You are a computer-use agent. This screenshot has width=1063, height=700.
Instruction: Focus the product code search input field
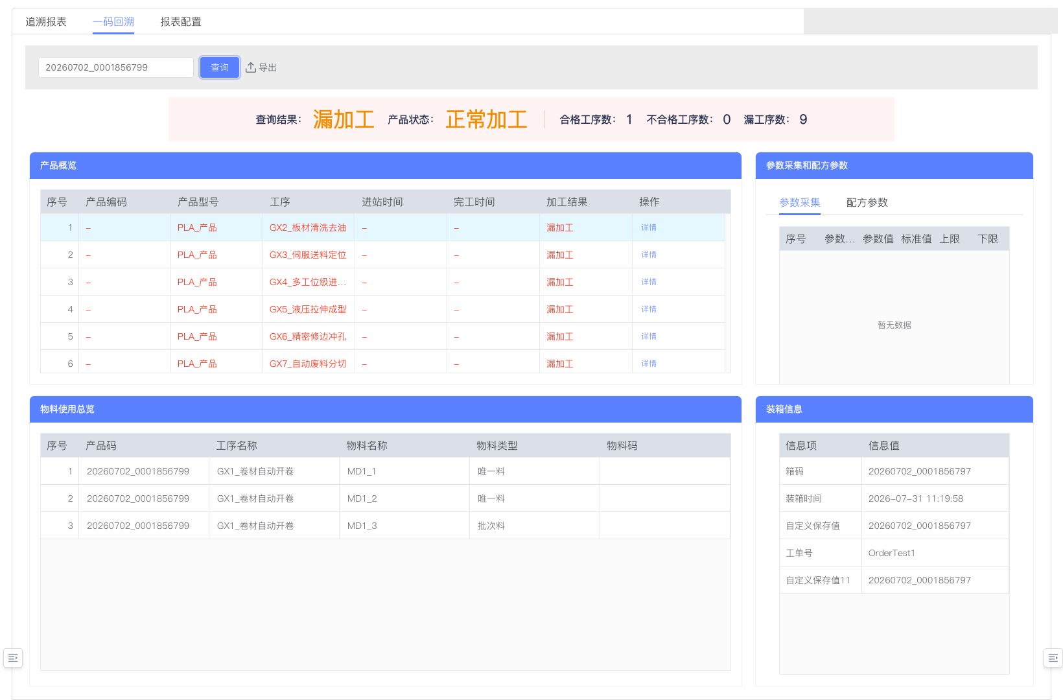point(116,67)
